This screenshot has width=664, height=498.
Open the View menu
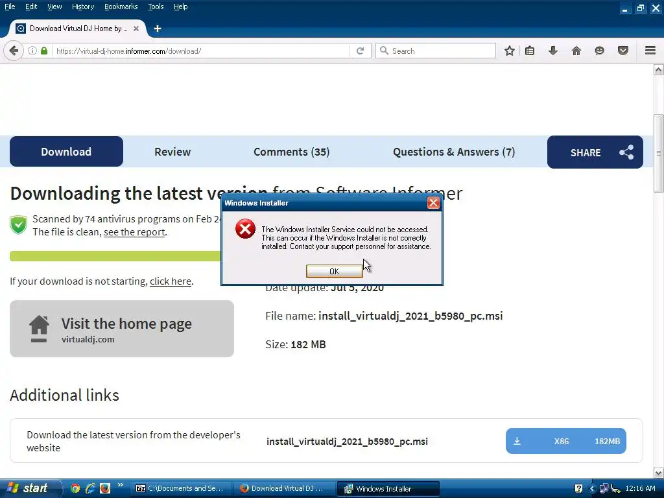[54, 6]
